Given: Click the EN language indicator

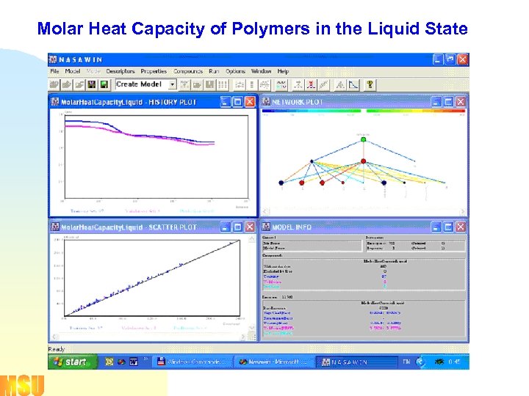Looking at the screenshot, I should coord(406,362).
